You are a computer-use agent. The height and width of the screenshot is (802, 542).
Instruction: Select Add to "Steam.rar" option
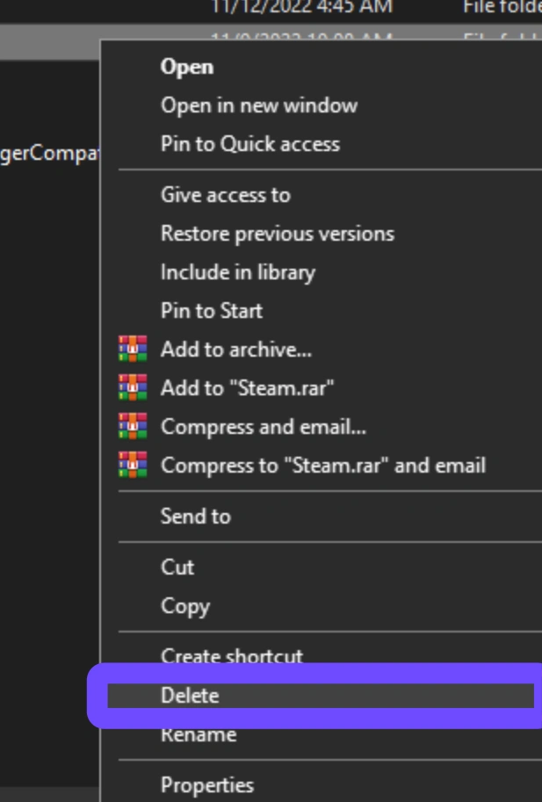[247, 388]
